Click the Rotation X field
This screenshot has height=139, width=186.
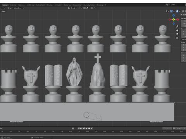184,32
